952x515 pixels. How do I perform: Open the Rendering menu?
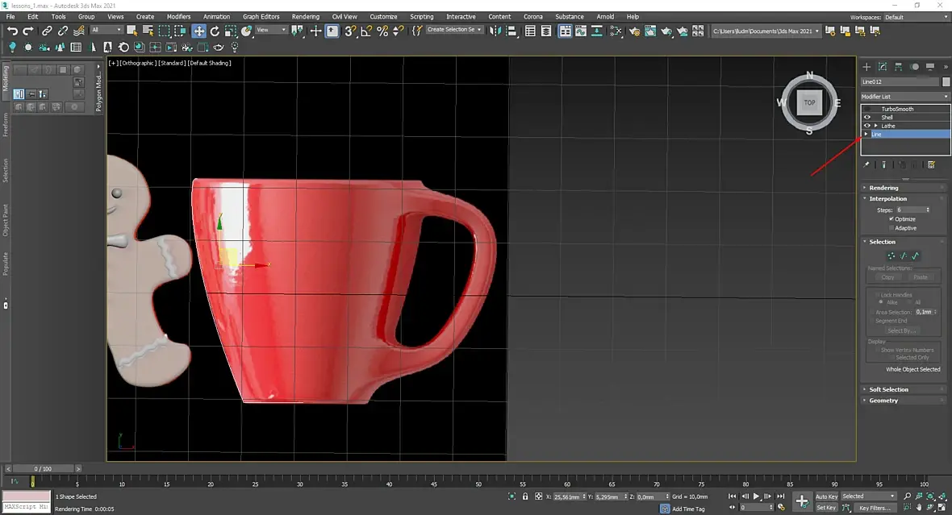pos(305,16)
